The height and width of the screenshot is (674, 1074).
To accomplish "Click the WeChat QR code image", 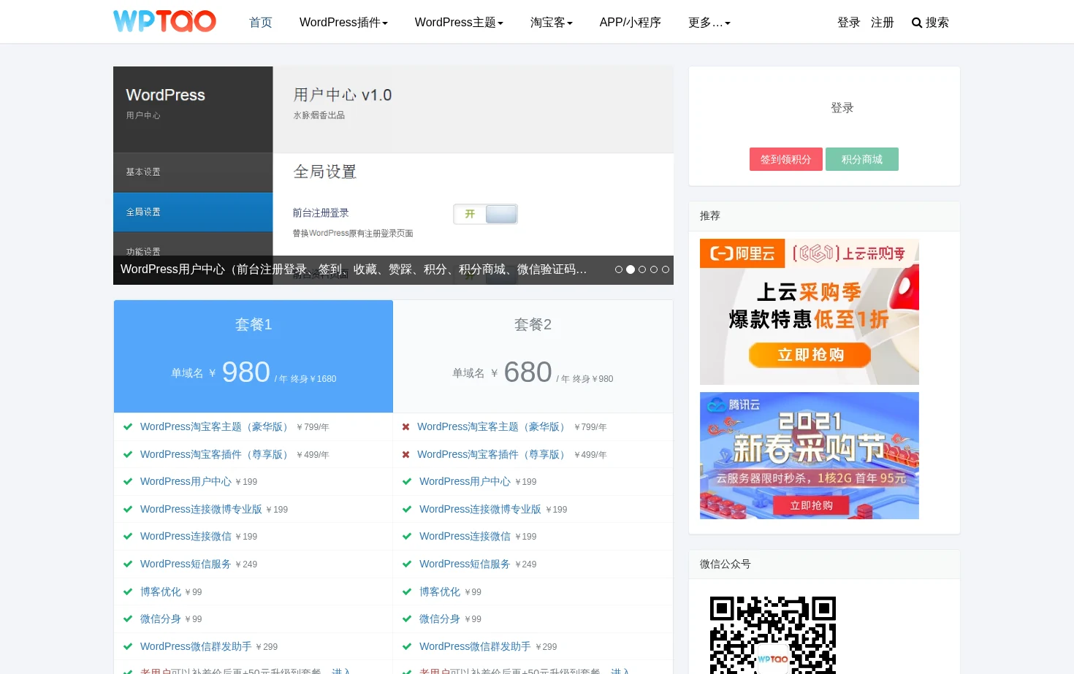I will tap(773, 635).
